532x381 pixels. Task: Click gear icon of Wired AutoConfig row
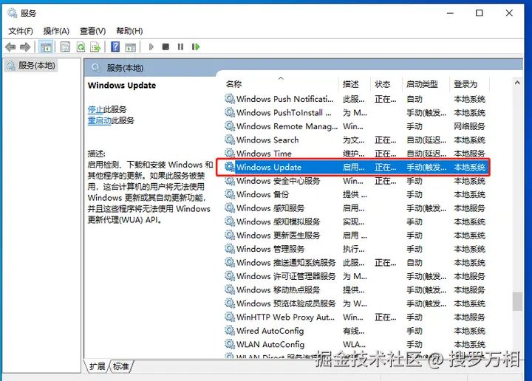coord(230,330)
